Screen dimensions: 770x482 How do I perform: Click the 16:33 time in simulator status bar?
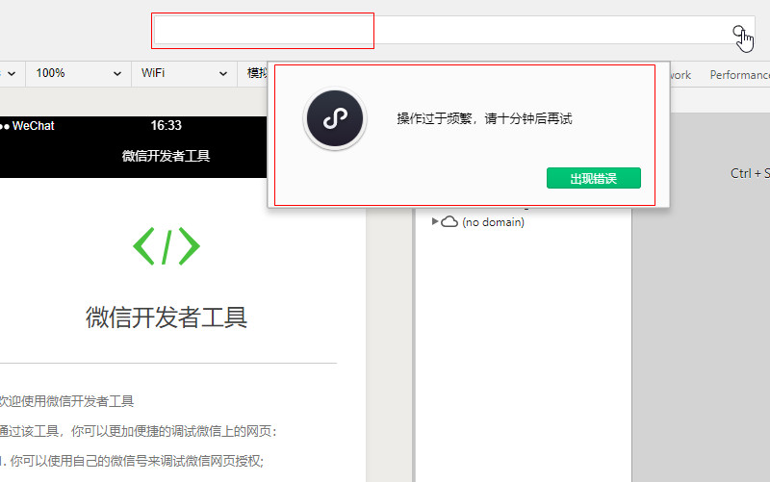click(166, 126)
